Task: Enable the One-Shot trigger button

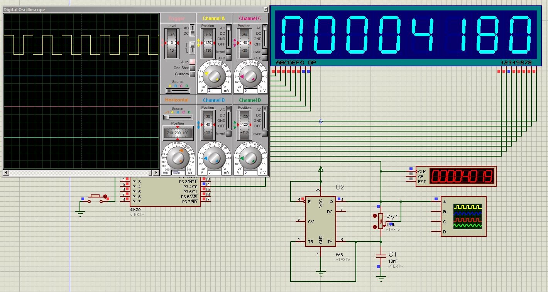Action: pyautogui.click(x=192, y=68)
